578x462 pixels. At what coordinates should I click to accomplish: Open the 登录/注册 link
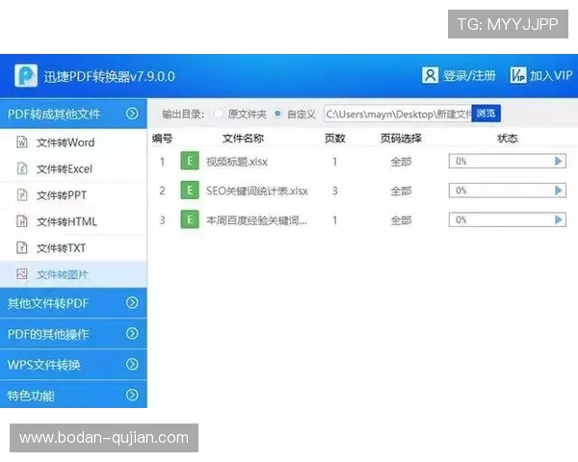[469, 75]
